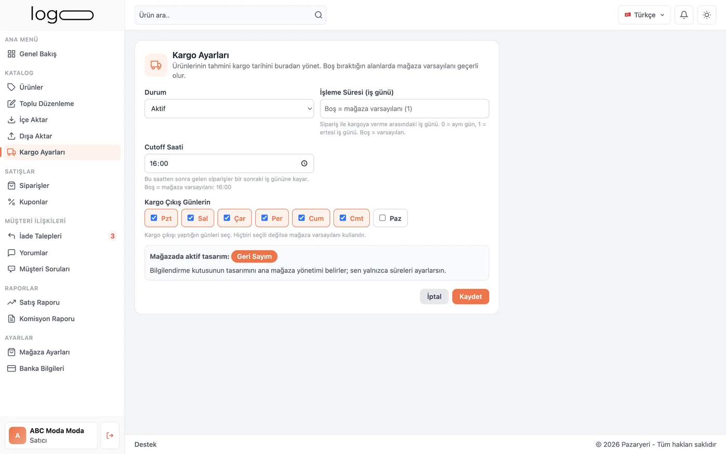
Task: Expand the Türkçe language selector
Action: (x=644, y=15)
